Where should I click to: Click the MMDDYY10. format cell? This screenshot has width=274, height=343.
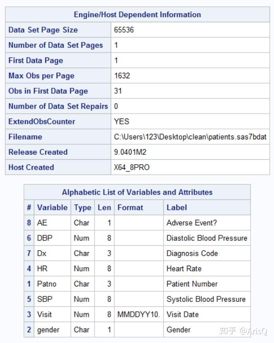tap(138, 314)
